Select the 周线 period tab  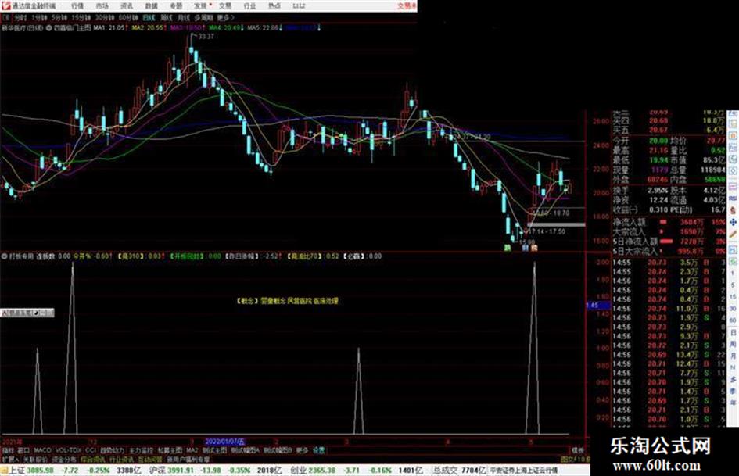coord(167,18)
